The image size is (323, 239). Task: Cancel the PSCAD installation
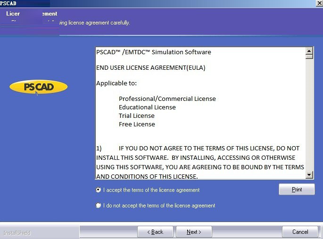[300, 232]
